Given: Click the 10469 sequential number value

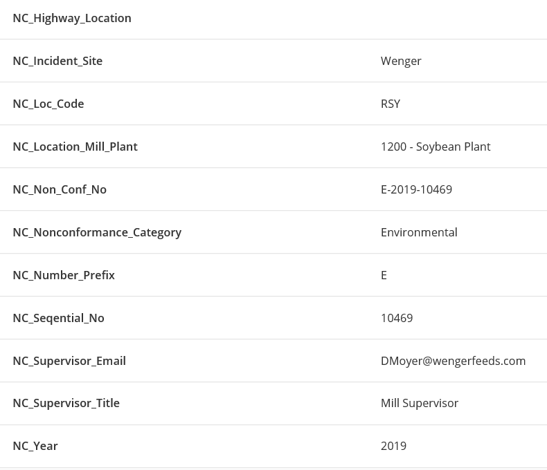Looking at the screenshot, I should 397,318.
